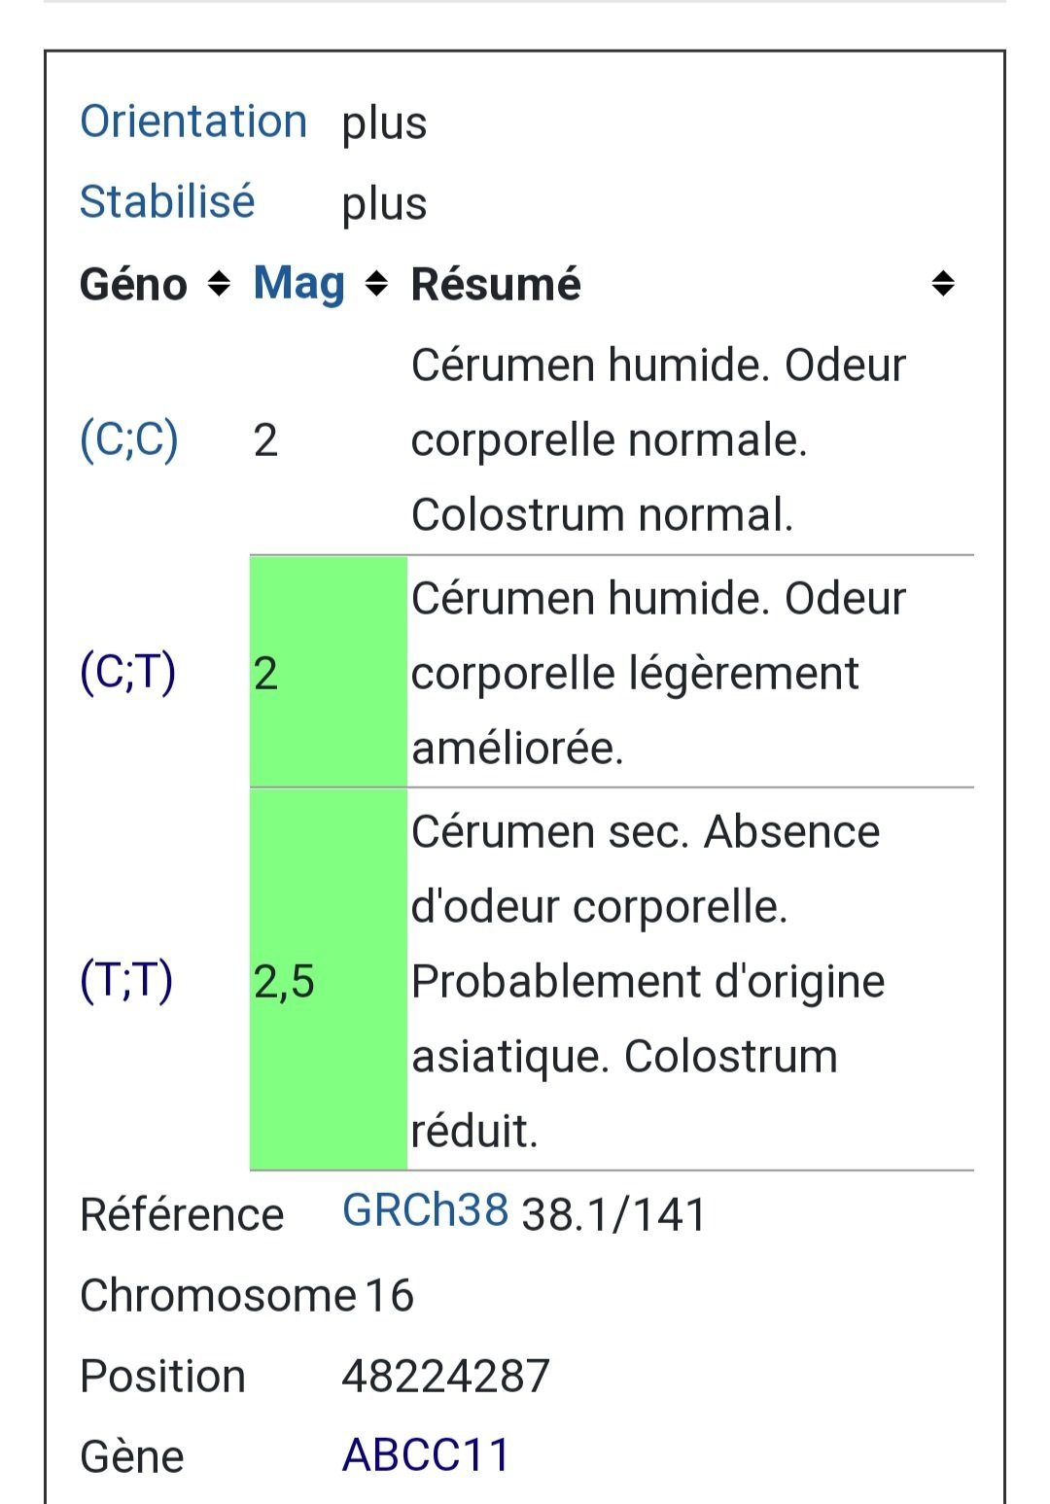Open the (C;T) genotype link
1050x1504 pixels.
pos(128,672)
